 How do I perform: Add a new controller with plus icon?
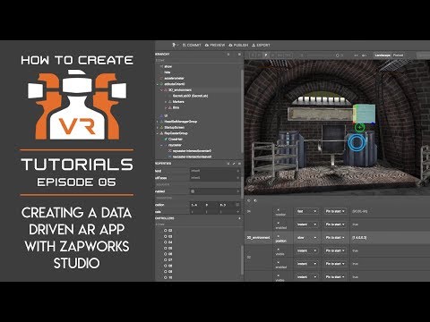[x=239, y=218]
